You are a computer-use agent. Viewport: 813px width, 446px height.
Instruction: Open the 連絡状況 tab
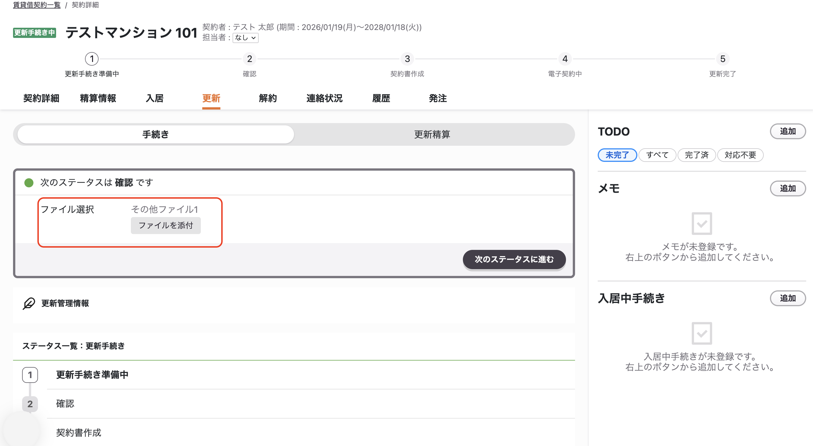pos(324,98)
